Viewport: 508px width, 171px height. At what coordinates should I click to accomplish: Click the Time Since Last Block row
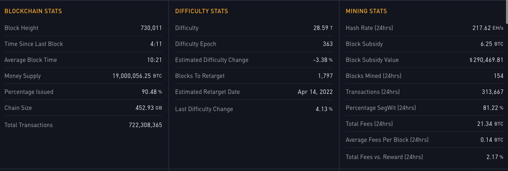pos(83,44)
